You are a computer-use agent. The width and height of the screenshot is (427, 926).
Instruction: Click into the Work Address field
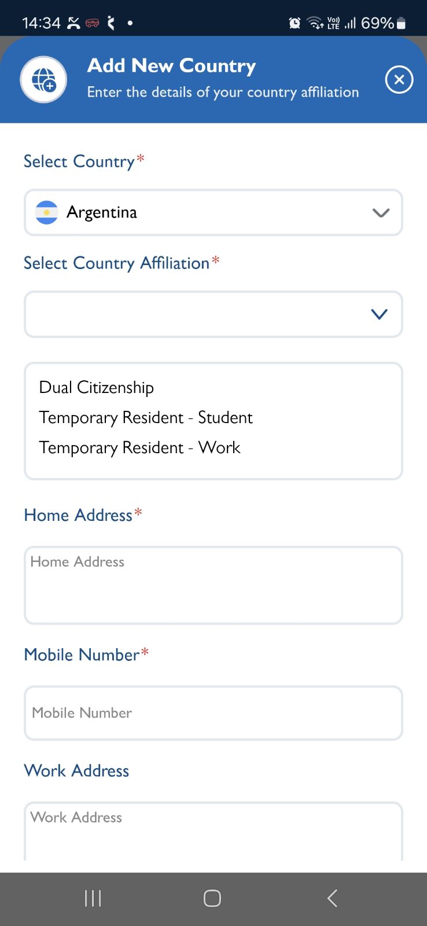click(x=213, y=831)
